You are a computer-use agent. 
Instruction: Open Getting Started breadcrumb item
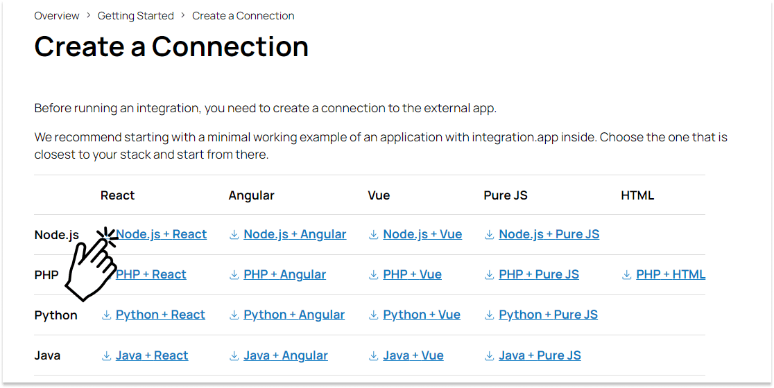(x=136, y=16)
